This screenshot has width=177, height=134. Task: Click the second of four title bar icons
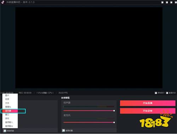(167, 2)
